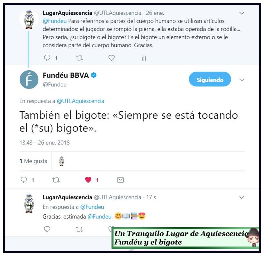The width and height of the screenshot is (264, 256).
Task: Expand options chevron on bottom reply
Action: tap(242, 197)
